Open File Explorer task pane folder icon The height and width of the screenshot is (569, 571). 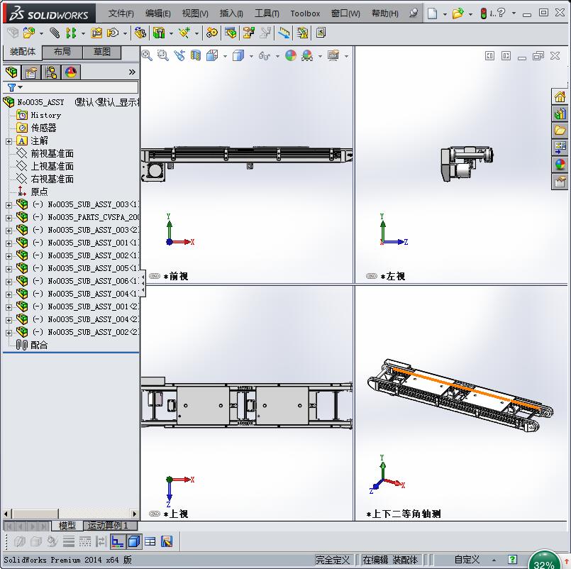560,131
